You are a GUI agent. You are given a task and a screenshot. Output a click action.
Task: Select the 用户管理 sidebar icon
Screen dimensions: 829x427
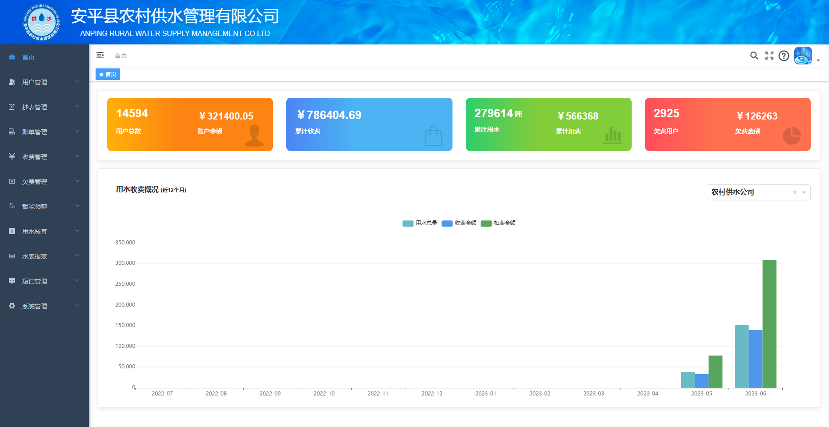coord(11,82)
